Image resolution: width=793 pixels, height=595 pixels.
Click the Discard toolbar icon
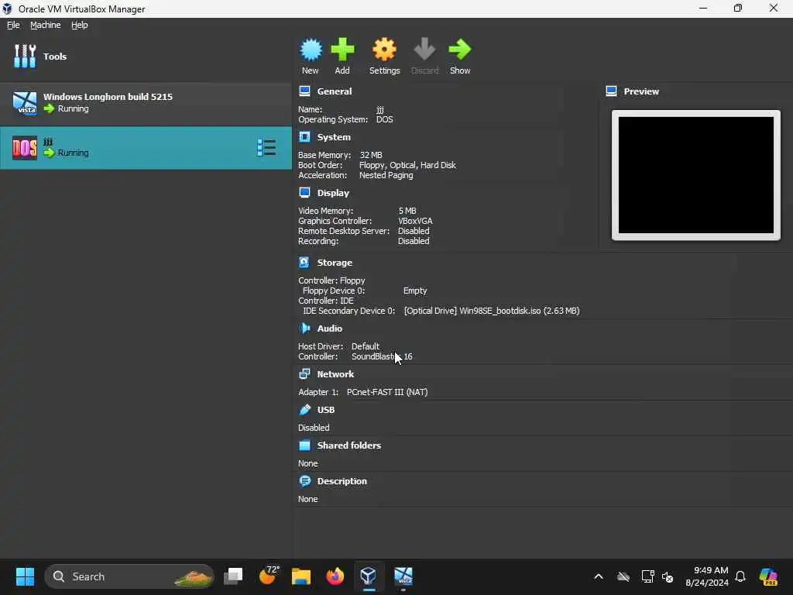coord(424,56)
